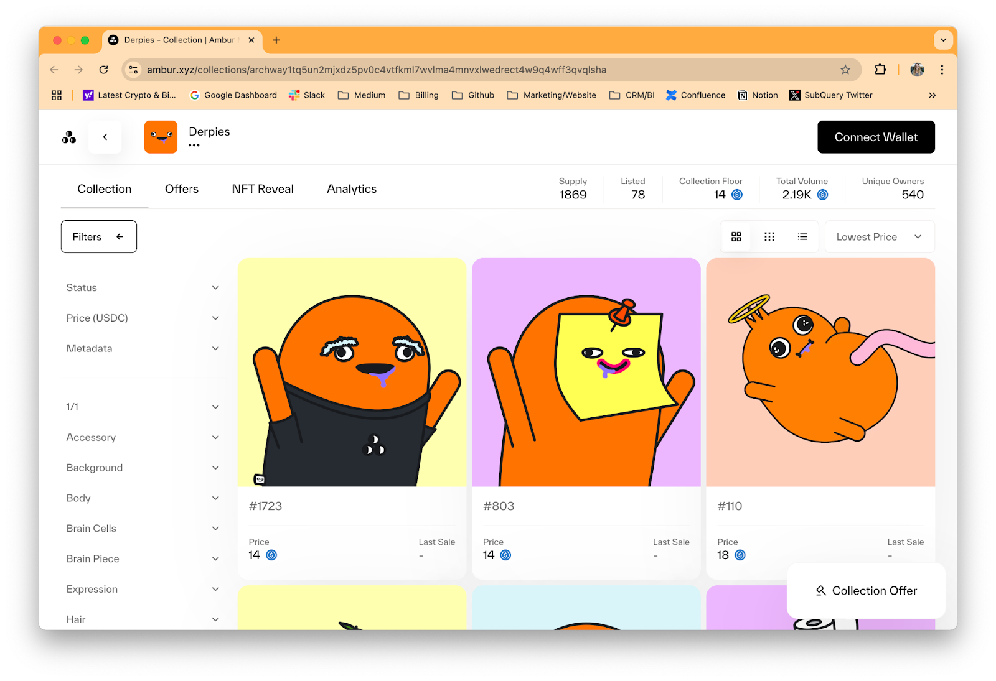Select the Collection tab
The height and width of the screenshot is (681, 996).
(105, 189)
